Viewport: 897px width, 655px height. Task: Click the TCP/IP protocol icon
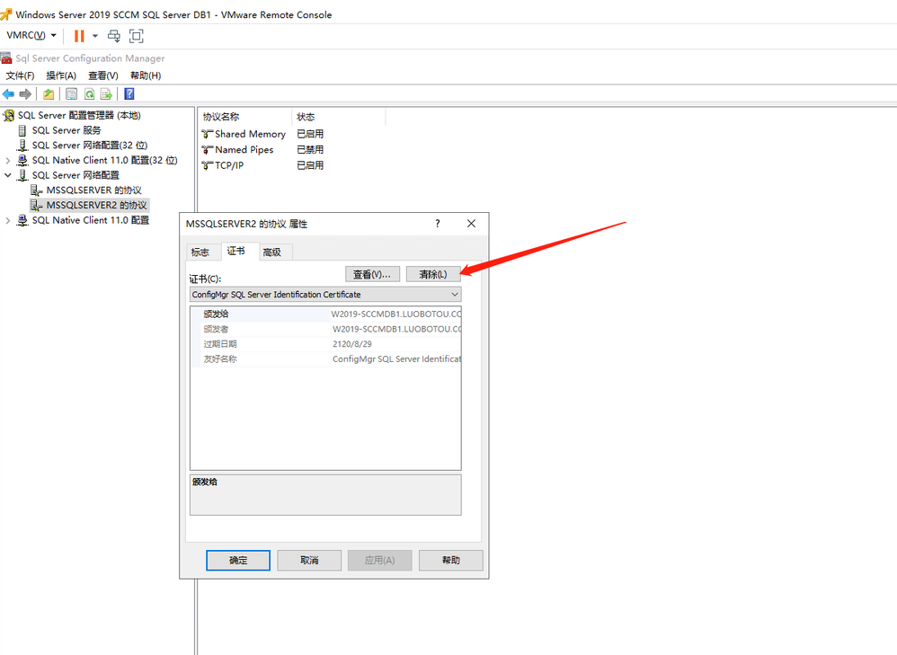click(x=207, y=165)
